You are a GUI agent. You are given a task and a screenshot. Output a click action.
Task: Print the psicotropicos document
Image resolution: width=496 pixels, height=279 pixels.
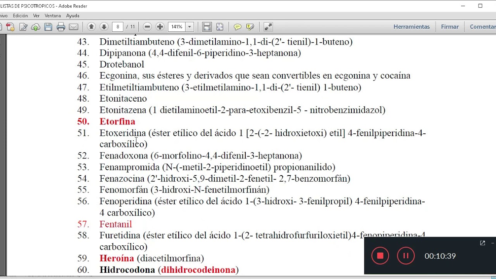pyautogui.click(x=61, y=26)
